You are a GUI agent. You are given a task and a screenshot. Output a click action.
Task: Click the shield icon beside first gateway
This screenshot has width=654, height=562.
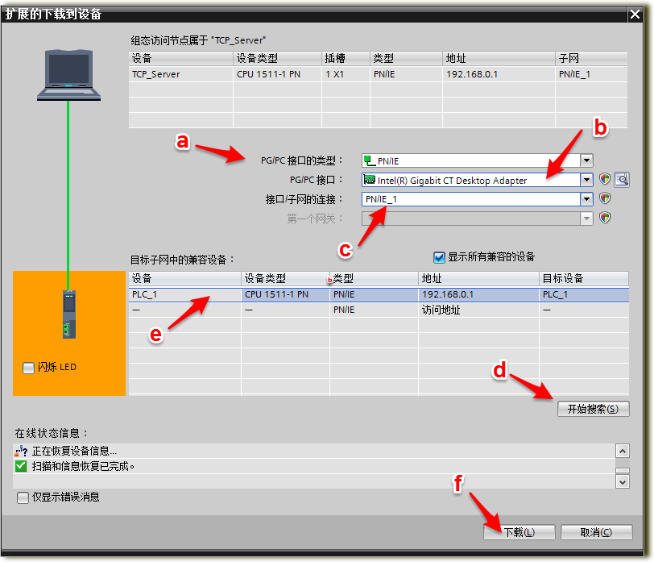(604, 218)
